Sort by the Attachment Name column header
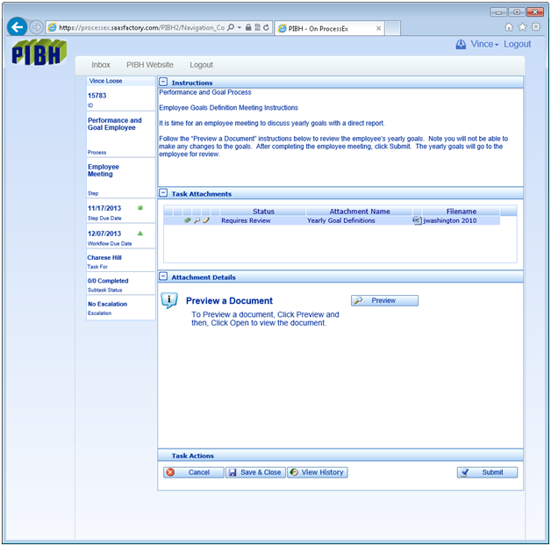The image size is (551, 546). [x=360, y=212]
